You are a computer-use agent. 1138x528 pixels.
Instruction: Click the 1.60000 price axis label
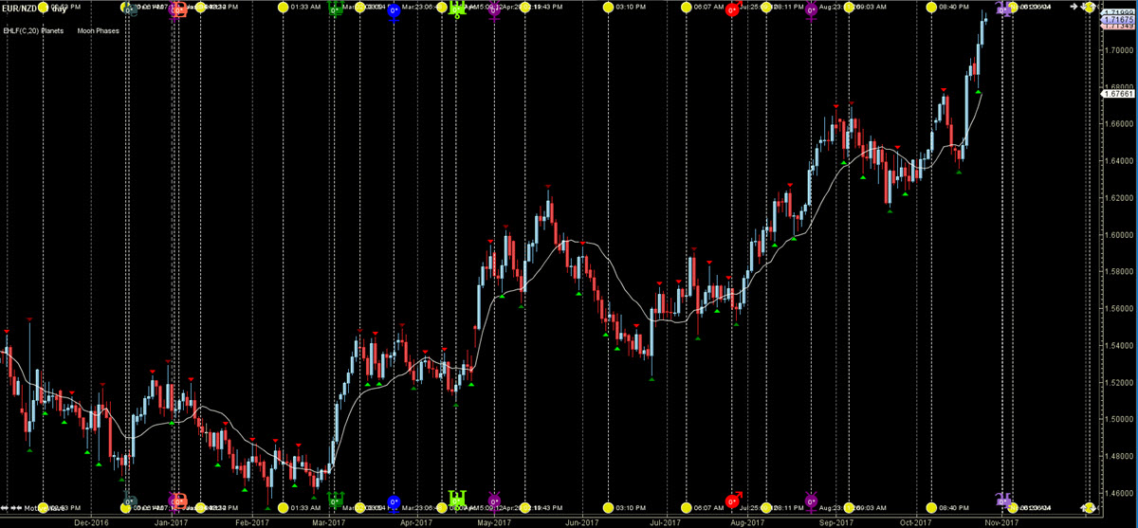(x=1118, y=234)
